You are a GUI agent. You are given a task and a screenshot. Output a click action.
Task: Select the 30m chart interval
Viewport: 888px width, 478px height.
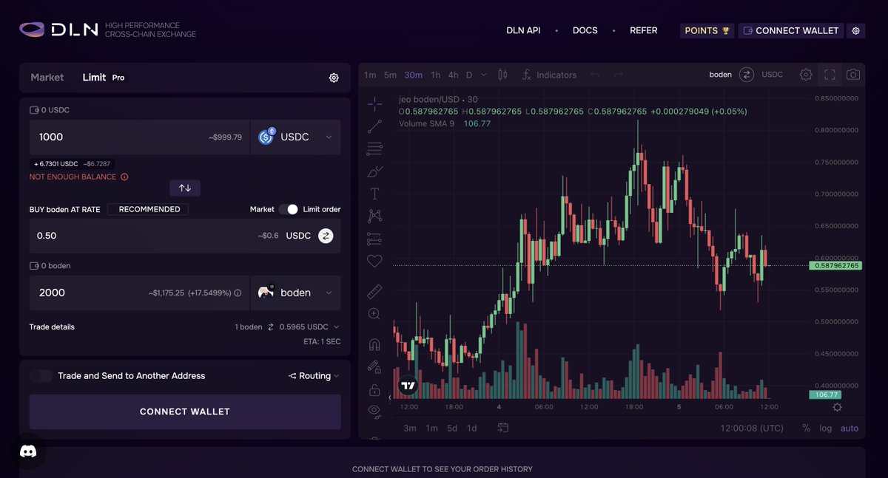(x=414, y=75)
